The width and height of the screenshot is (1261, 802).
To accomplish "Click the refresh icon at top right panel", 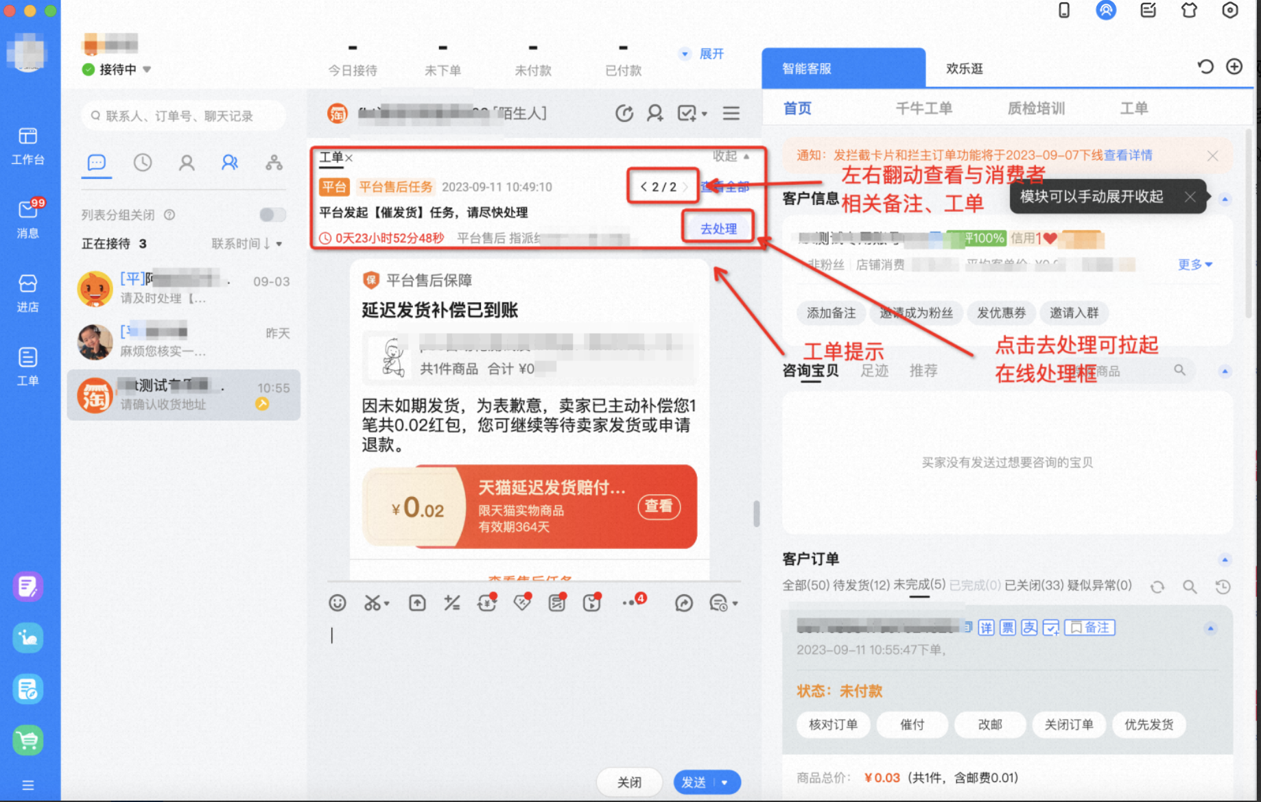I will tap(1205, 66).
